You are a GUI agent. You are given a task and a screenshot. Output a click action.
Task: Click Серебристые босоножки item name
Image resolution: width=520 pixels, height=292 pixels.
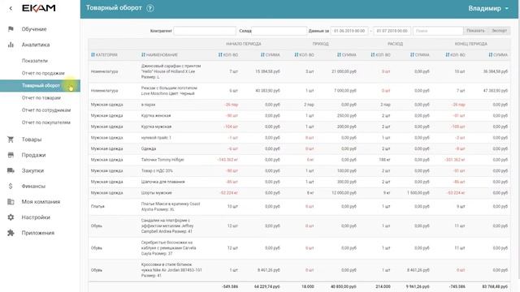pyautogui.click(x=168, y=248)
